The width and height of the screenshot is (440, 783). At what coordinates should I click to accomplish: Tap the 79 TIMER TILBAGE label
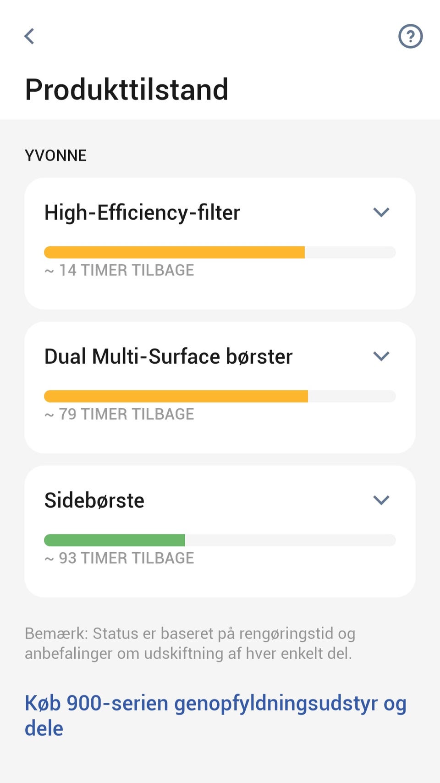[119, 414]
